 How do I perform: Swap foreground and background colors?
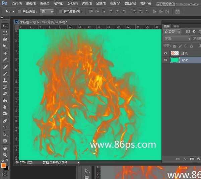pos(7,160)
